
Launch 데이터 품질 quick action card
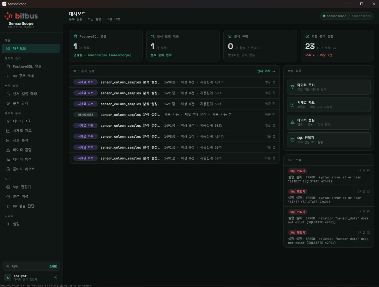pyautogui.click(x=328, y=122)
